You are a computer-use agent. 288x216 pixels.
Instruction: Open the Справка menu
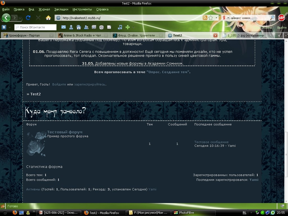click(102, 9)
